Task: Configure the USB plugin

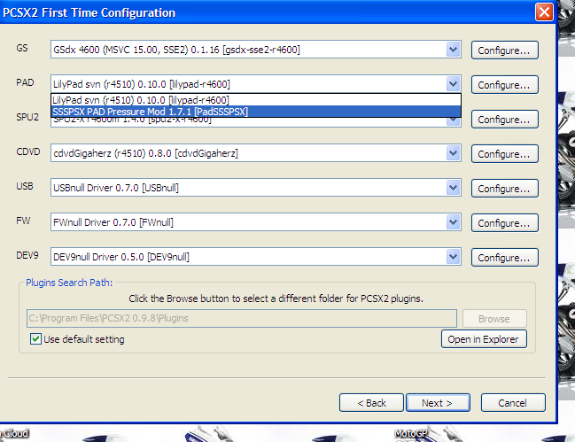Action: [505, 189]
